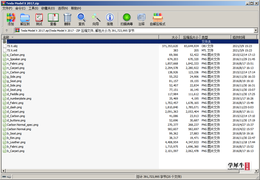
Task: Select d_Fabric.png file name
Action: point(15,103)
